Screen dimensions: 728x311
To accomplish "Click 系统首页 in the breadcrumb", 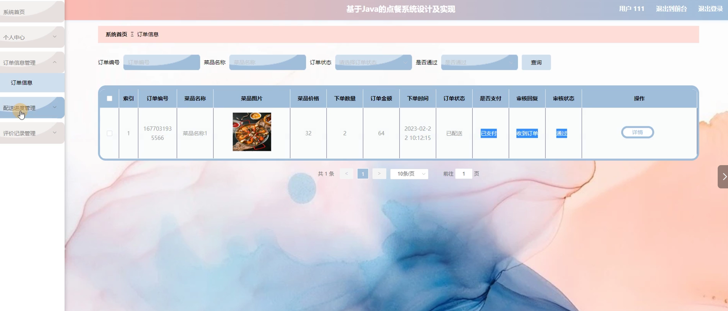I will 116,34.
